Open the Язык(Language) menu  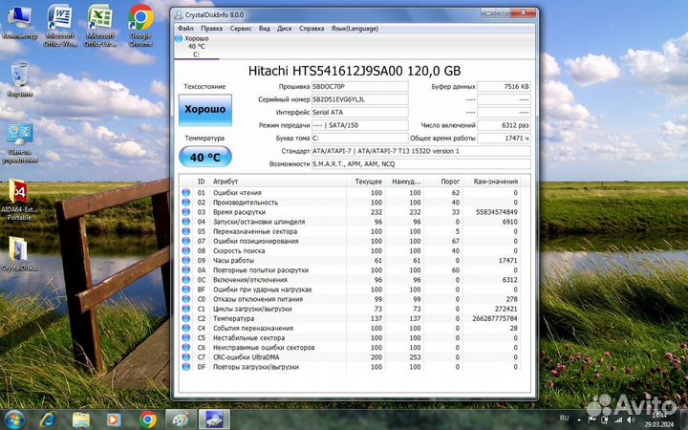coord(355,29)
